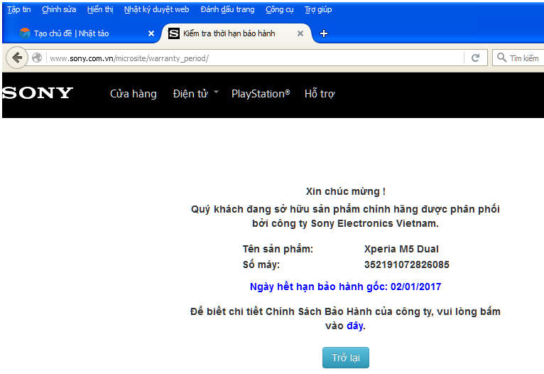Screen dimensions: 544x374
Task: Open the Hiển thị menu
Action: (x=100, y=9)
